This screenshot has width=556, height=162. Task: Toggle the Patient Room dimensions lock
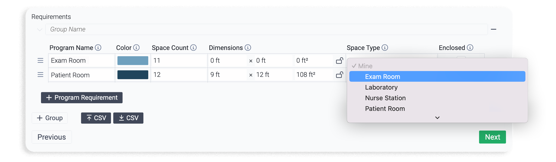[340, 75]
